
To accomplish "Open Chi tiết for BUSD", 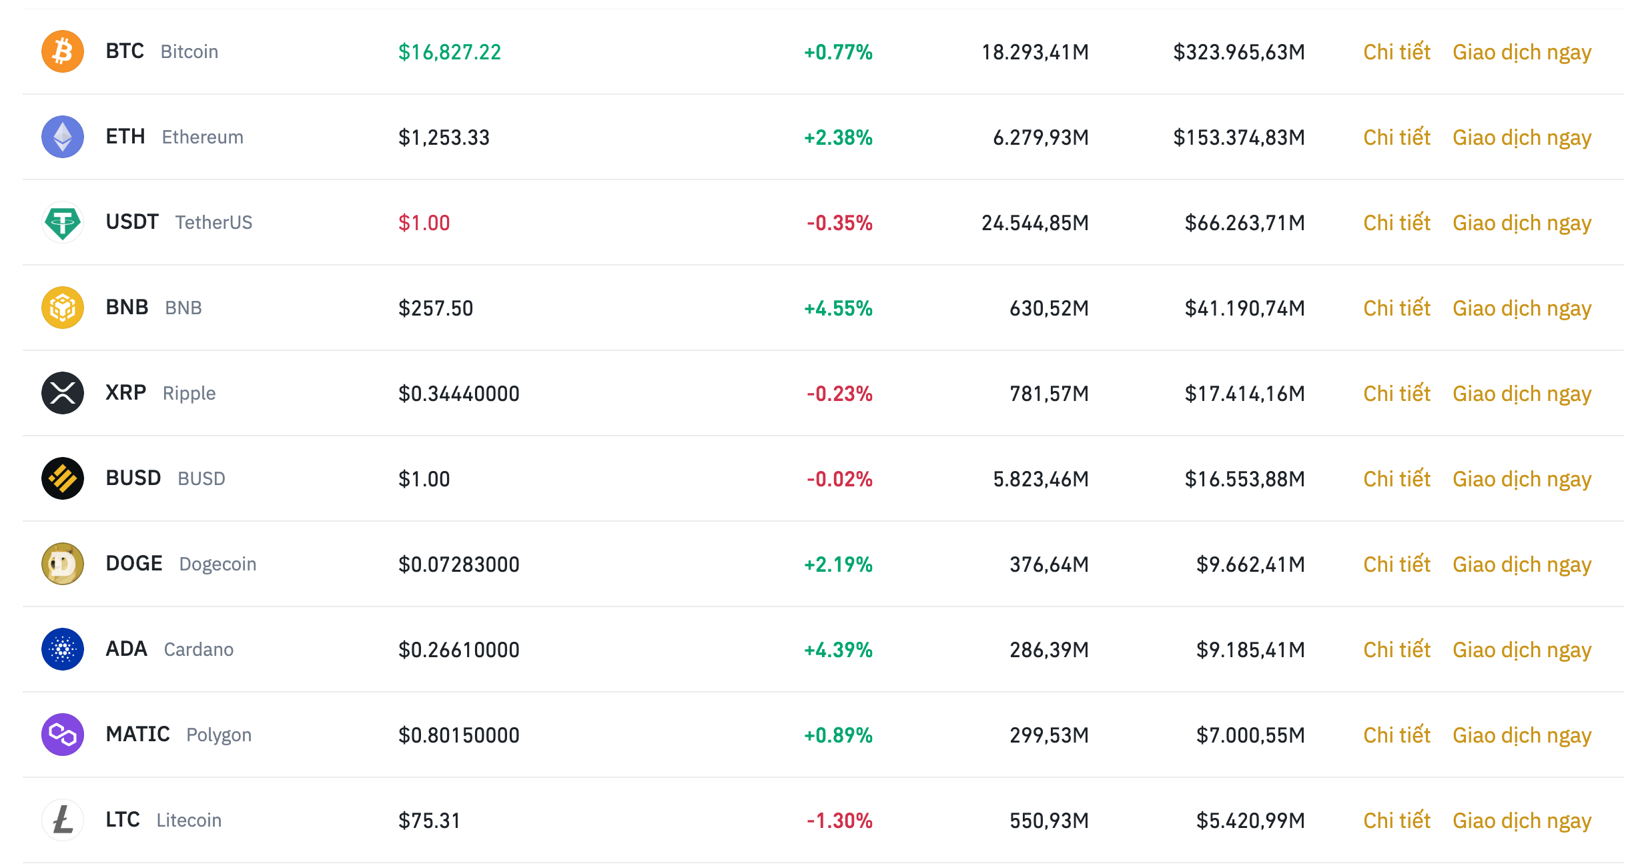I will (1396, 478).
